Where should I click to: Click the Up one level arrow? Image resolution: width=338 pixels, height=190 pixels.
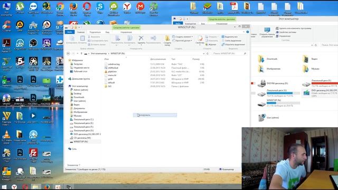(81, 53)
